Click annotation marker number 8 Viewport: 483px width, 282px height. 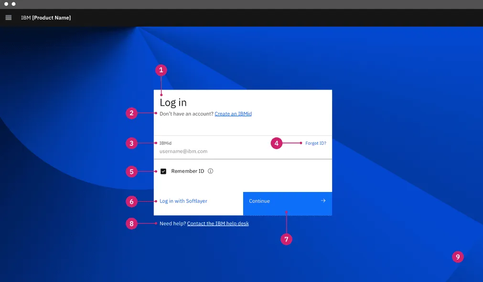point(131,223)
